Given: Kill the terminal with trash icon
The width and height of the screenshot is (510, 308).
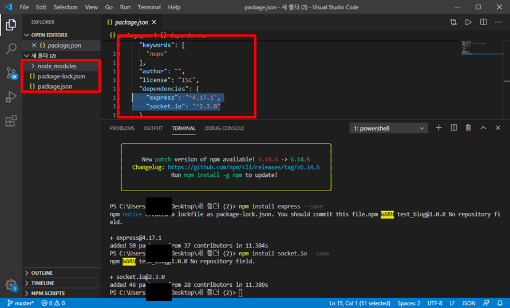Looking at the screenshot, I should click(x=468, y=128).
